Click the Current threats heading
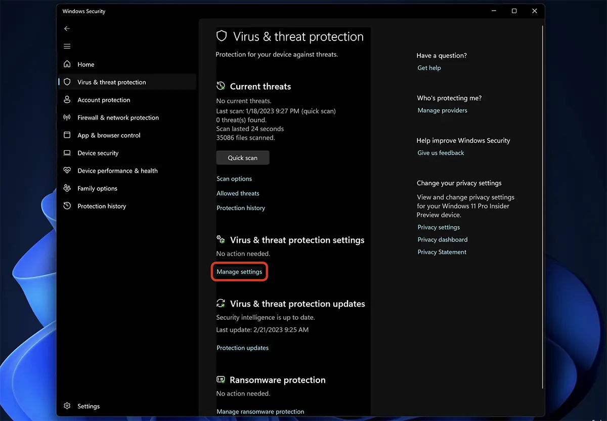This screenshot has width=607, height=421. (261, 87)
